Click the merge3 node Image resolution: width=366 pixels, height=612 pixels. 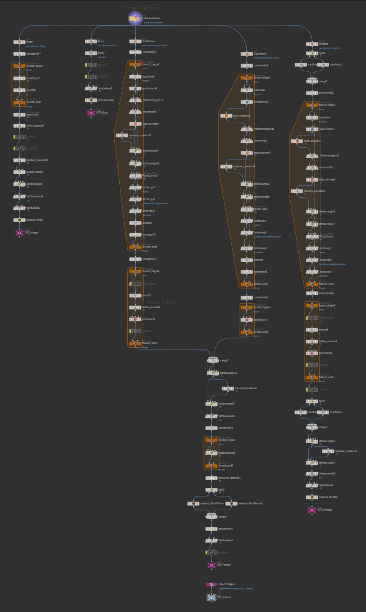(312, 427)
